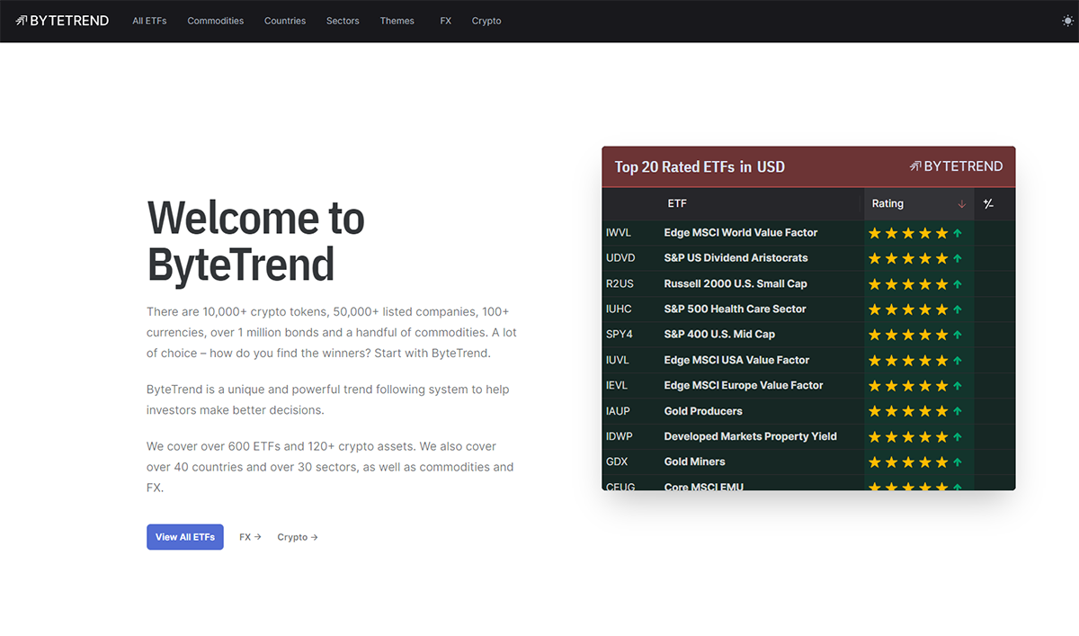Screen dimensions: 1079x636
Task: Open the Commodities menu
Action: [x=216, y=21]
